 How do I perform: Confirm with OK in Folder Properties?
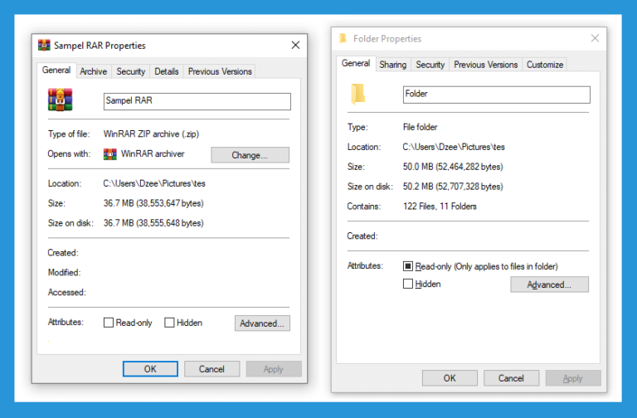point(450,378)
